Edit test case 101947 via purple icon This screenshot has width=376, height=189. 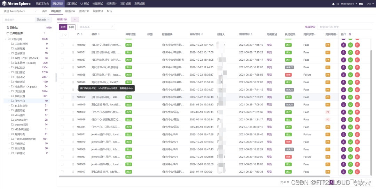(x=343, y=172)
